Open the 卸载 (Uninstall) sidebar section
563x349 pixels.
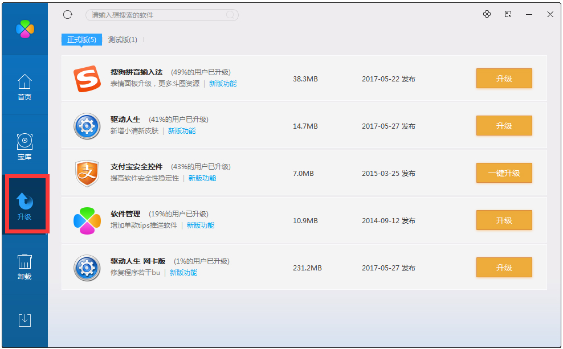[x=25, y=264]
